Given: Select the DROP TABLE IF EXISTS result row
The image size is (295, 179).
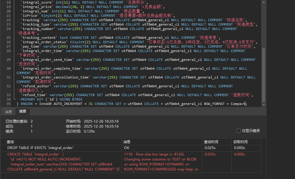Looking at the screenshot, I should 41,148.
